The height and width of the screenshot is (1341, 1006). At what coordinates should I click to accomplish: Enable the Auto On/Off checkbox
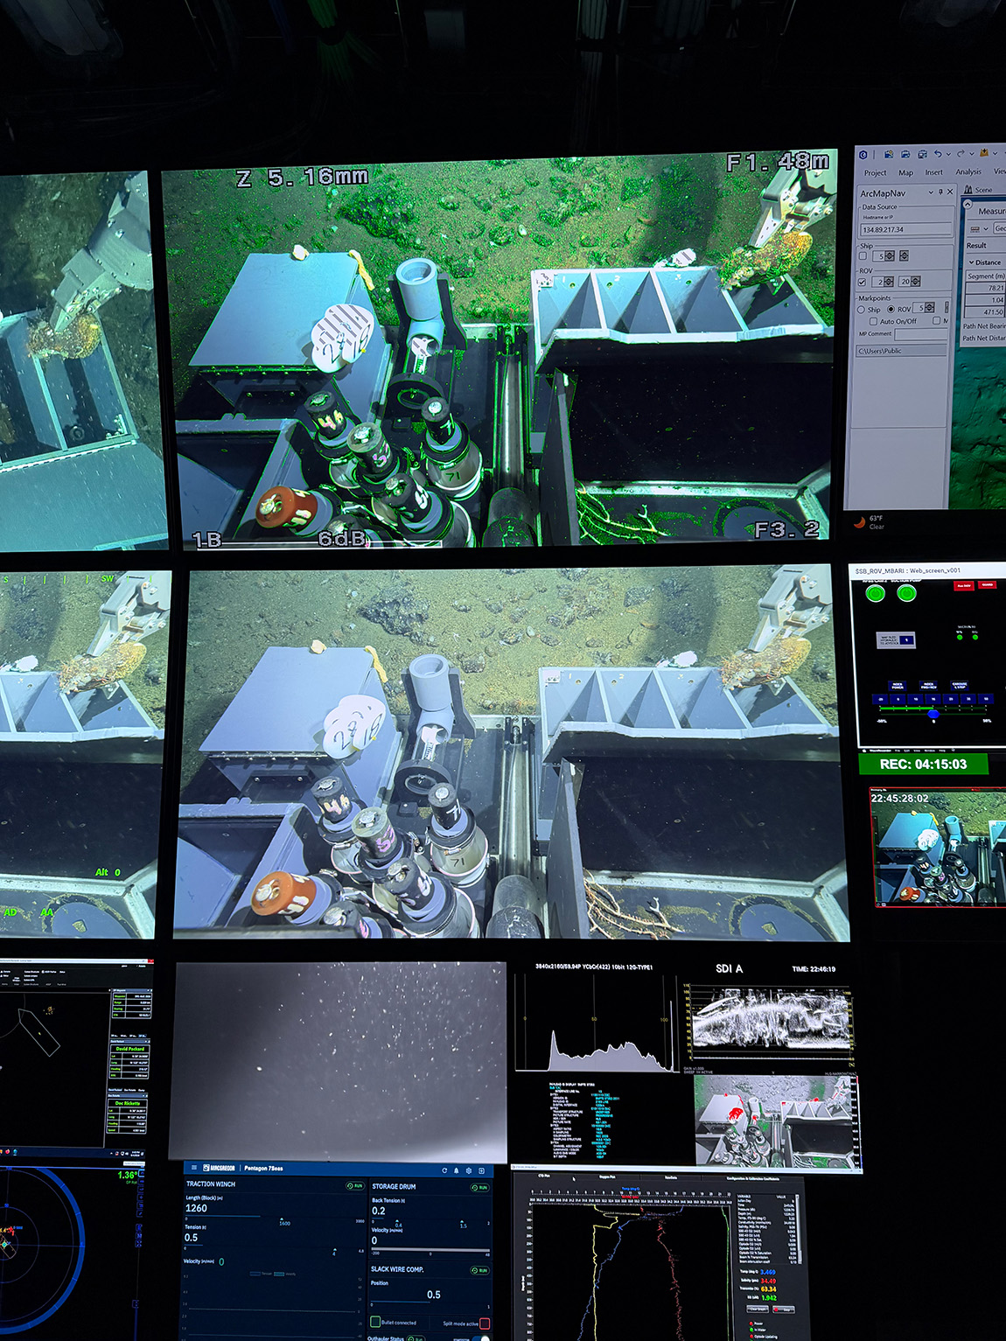tap(873, 321)
